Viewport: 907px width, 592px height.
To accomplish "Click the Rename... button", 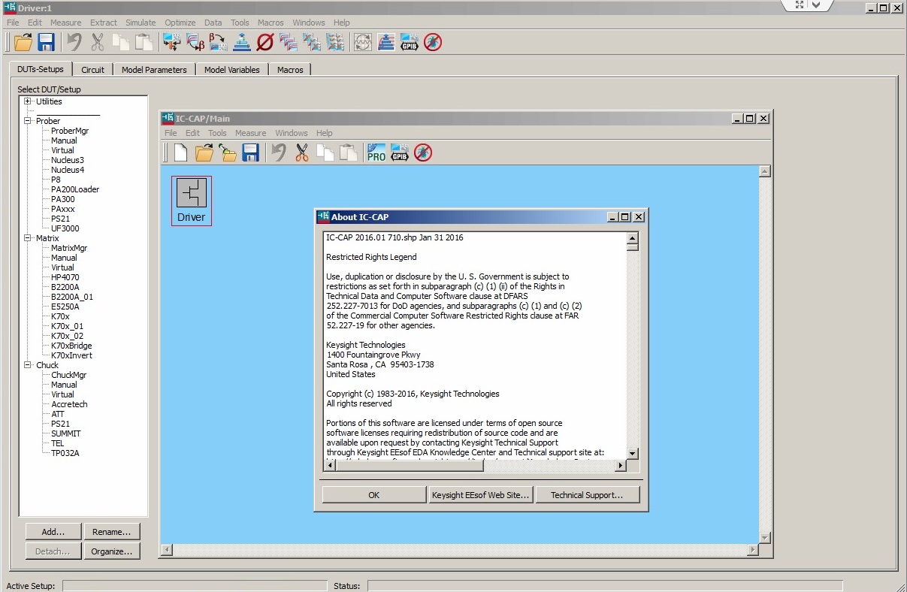I will [x=112, y=532].
